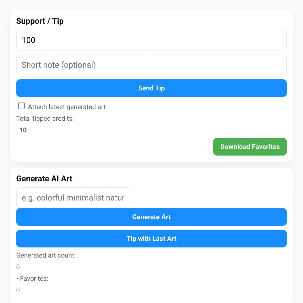Select the Tip with Last Art button
This screenshot has height=303, width=303.
(151, 239)
